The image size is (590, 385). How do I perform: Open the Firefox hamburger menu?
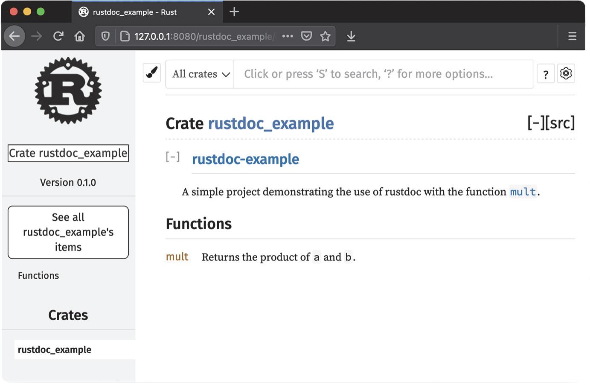(x=572, y=36)
